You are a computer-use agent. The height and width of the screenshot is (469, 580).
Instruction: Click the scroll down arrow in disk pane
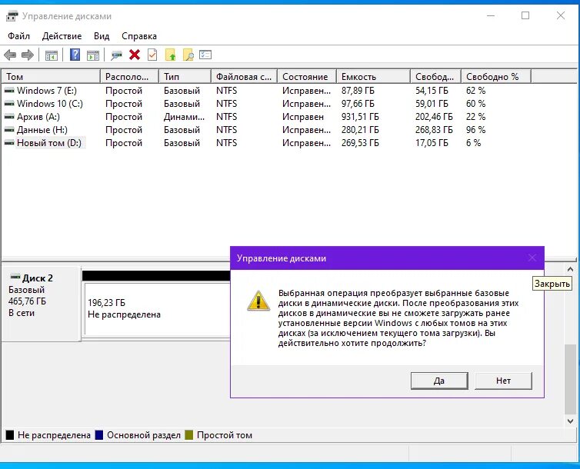[x=570, y=421]
